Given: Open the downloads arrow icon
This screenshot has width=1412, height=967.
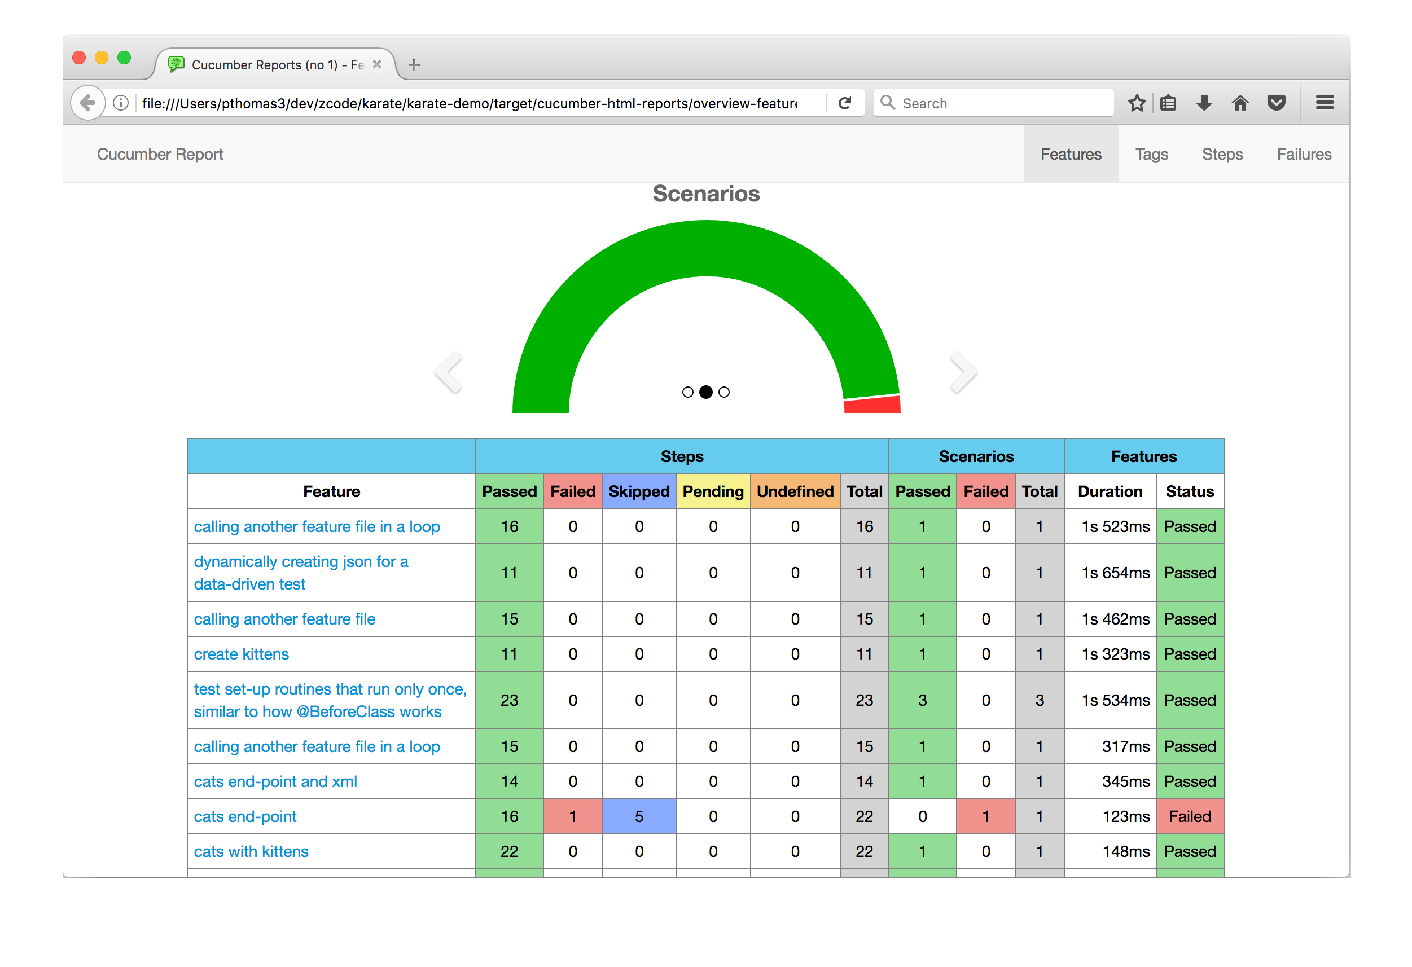Looking at the screenshot, I should [1204, 103].
